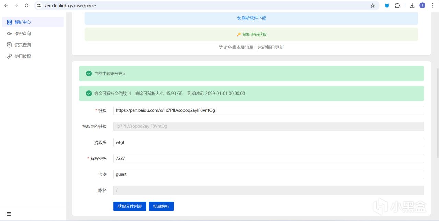Focus the 提取码 field containing wtgt
This screenshot has width=439, height=221.
[269, 142]
